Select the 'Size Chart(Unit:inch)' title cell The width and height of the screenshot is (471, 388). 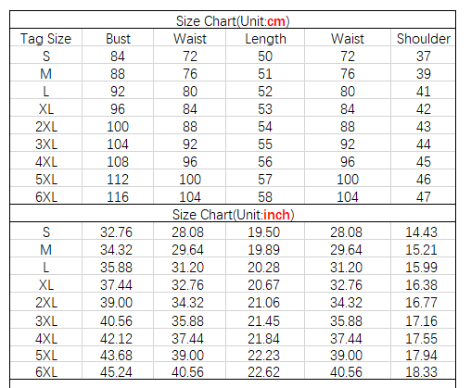coord(233,213)
